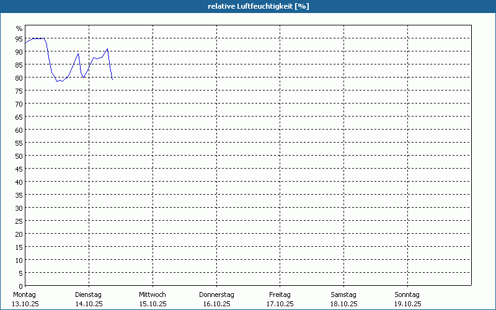
Task: Click the Mittwoch day label
Action: tap(152, 294)
